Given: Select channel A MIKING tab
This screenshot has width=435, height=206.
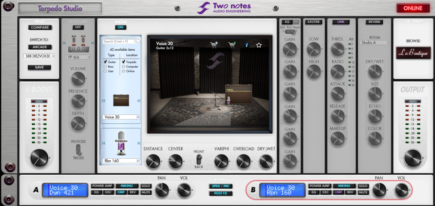Looking at the screenshot, I should click(x=127, y=186).
